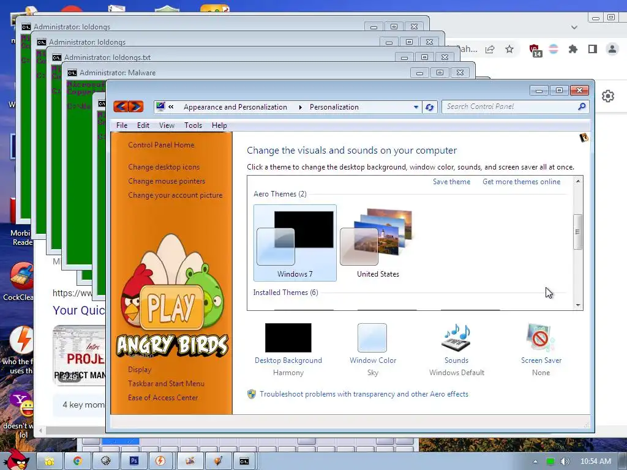Select the United States theme
The width and height of the screenshot is (627, 470).
(x=378, y=243)
